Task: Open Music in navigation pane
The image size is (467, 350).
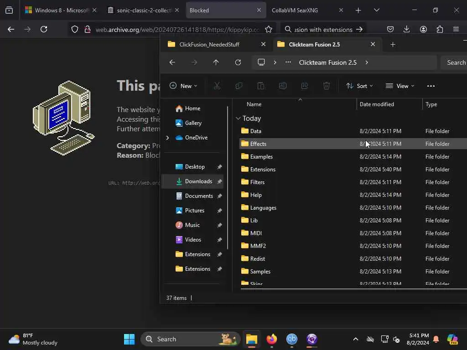Action: (193, 225)
